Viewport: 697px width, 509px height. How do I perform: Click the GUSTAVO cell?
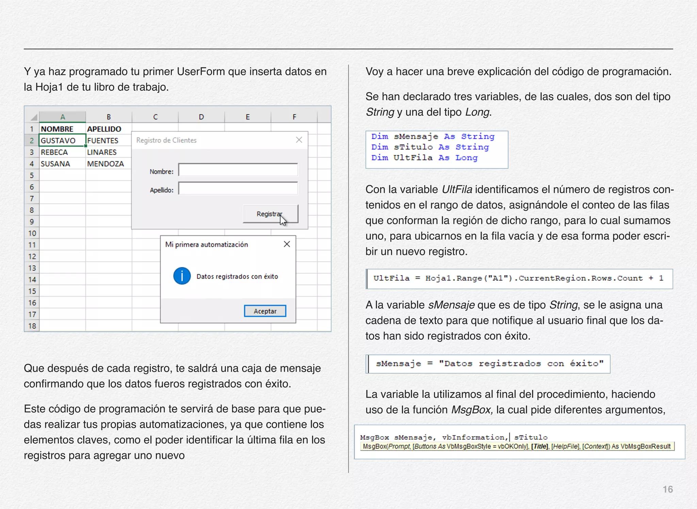pos(62,141)
